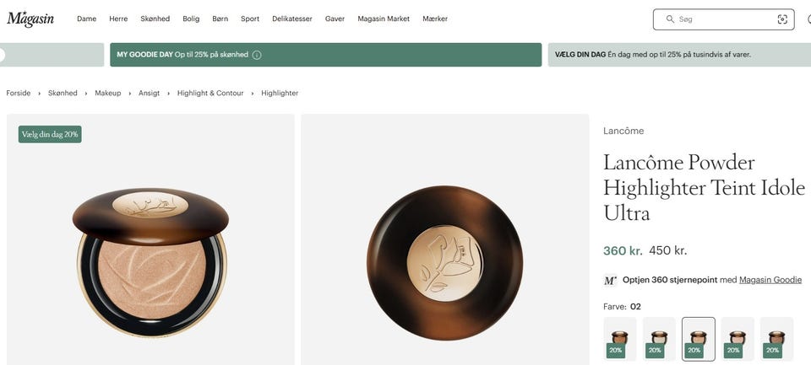Open the Skønhed menu
Viewport: 811px width, 365px height.
pos(155,19)
